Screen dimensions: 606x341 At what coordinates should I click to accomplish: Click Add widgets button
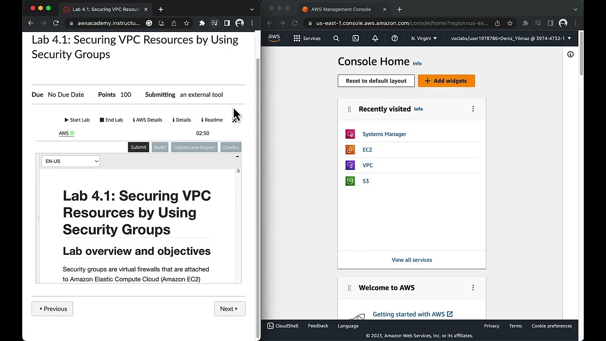click(x=446, y=81)
